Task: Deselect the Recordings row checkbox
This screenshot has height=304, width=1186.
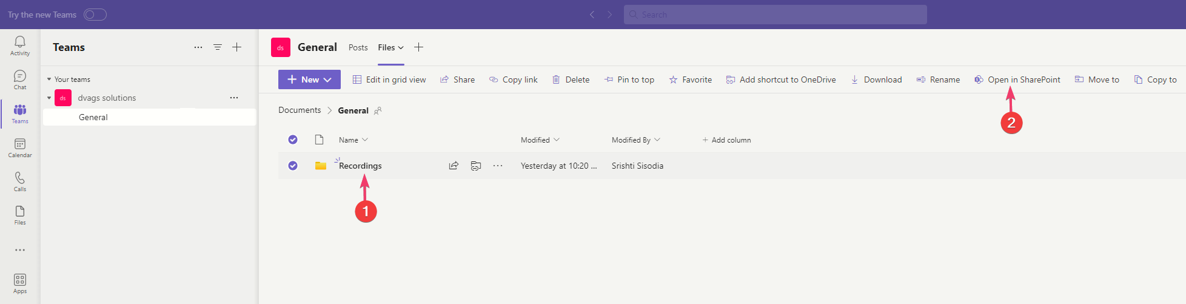Action: click(x=293, y=166)
